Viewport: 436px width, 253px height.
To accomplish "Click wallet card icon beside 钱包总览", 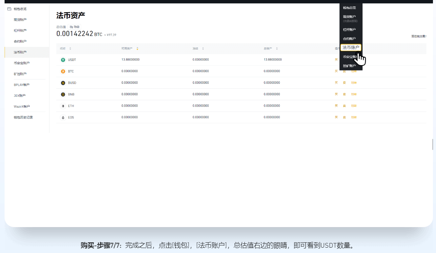I will pos(10,9).
